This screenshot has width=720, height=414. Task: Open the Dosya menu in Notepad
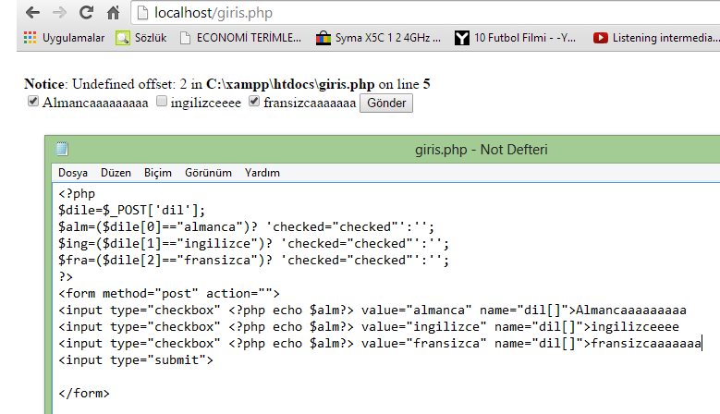[73, 173]
